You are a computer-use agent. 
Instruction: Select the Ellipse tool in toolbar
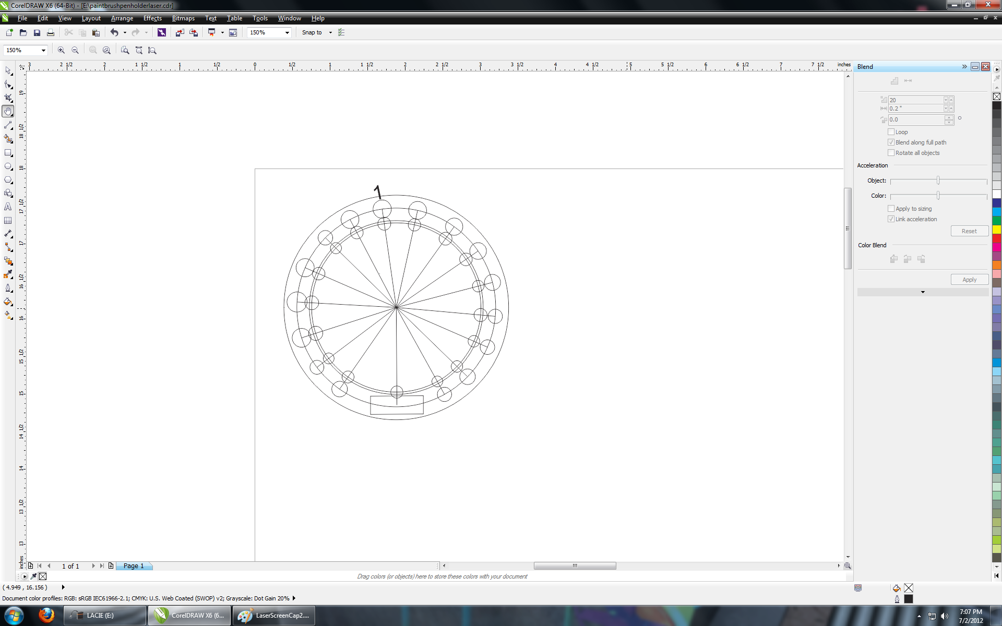(x=9, y=166)
